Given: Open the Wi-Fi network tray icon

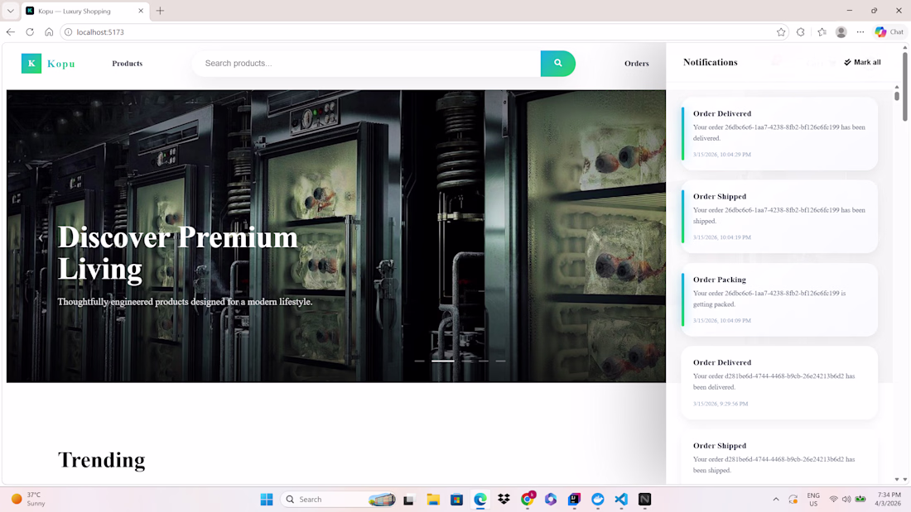Looking at the screenshot, I should pyautogui.click(x=834, y=500).
